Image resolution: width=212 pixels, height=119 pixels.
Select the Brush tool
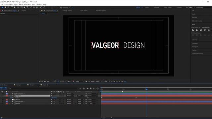pos(31,7)
